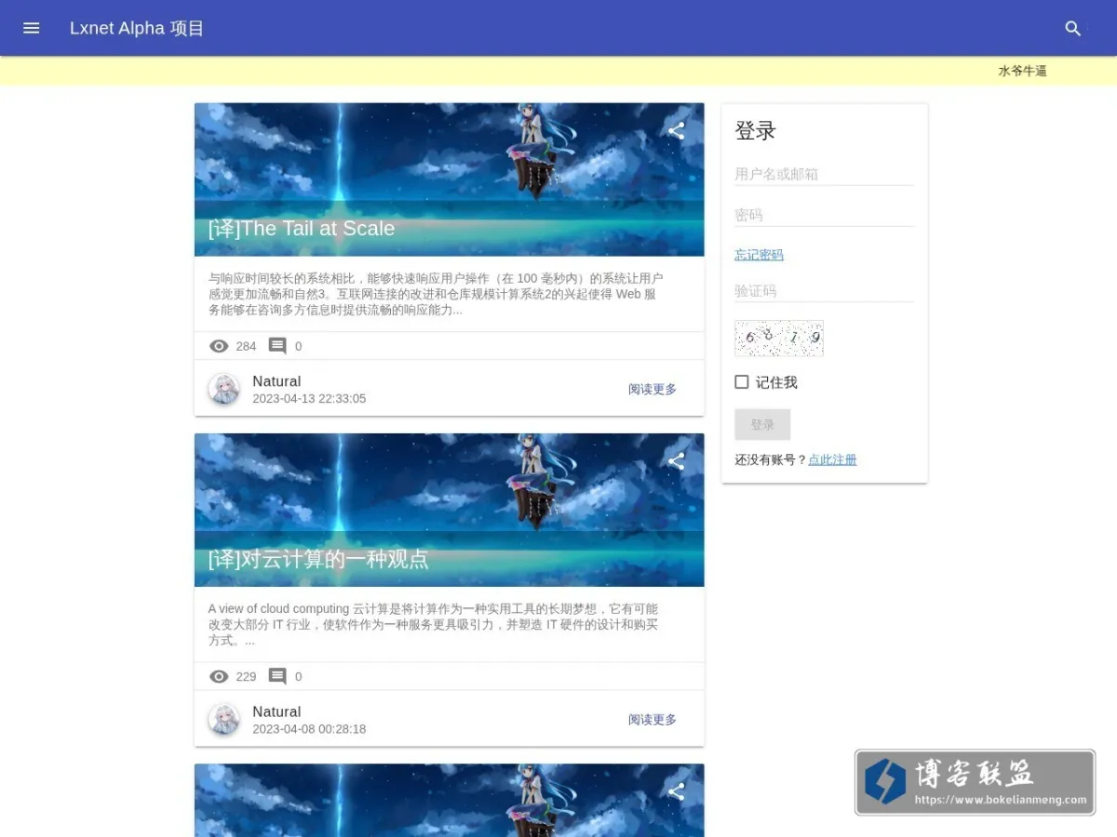Viewport: 1117px width, 837px height.
Task: Click the date 2023-04-08 00:28:18
Action: (309, 728)
